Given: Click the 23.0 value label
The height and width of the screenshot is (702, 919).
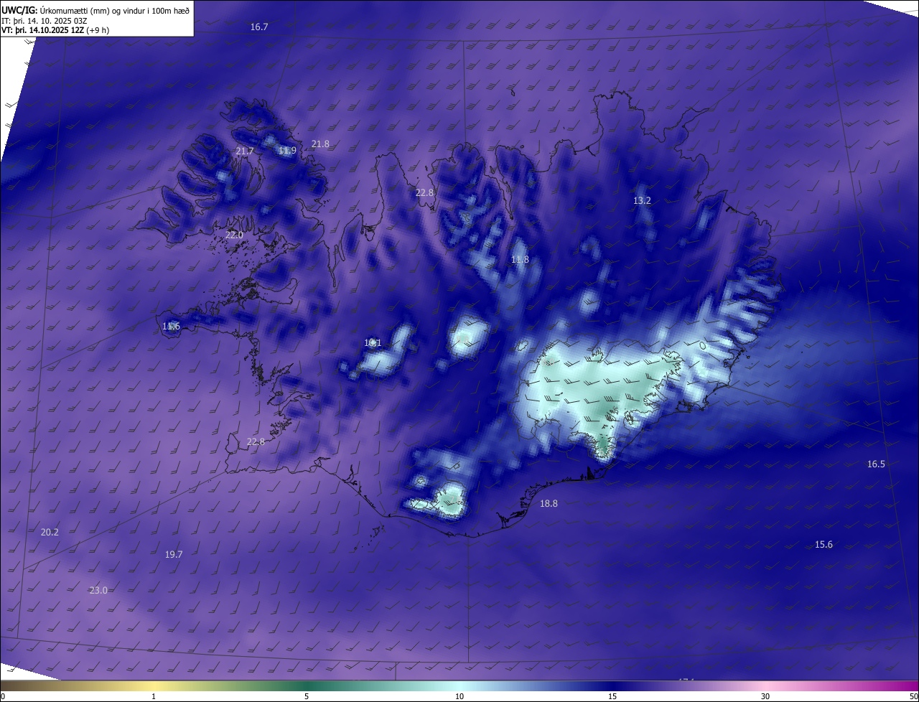Looking at the screenshot, I should click(x=98, y=590).
